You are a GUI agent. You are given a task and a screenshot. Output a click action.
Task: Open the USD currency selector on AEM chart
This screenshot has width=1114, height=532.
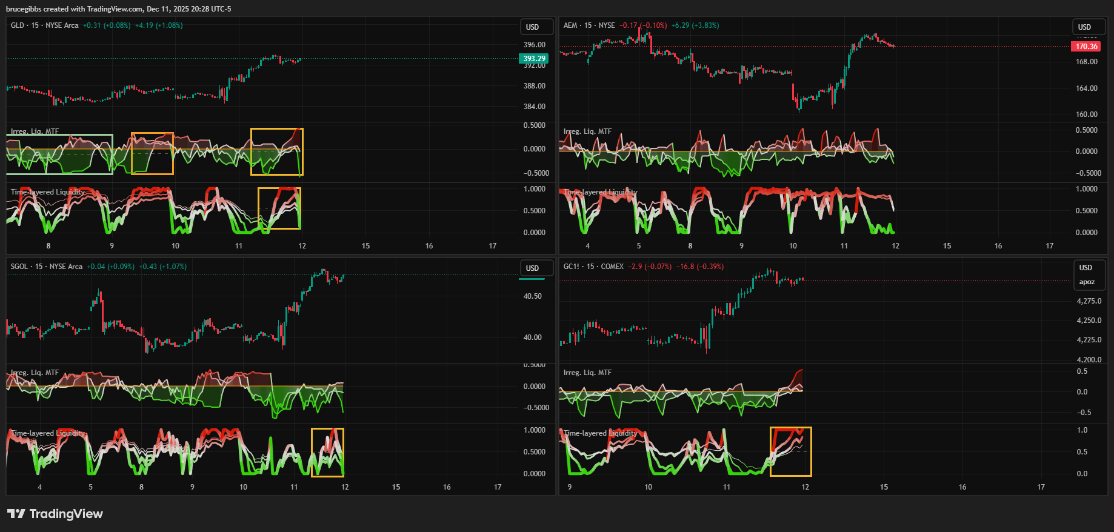pyautogui.click(x=1089, y=27)
